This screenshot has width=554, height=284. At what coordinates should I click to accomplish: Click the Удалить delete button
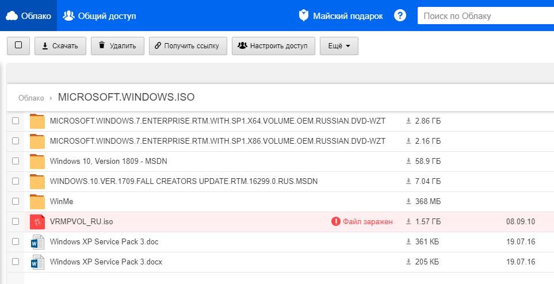point(118,46)
